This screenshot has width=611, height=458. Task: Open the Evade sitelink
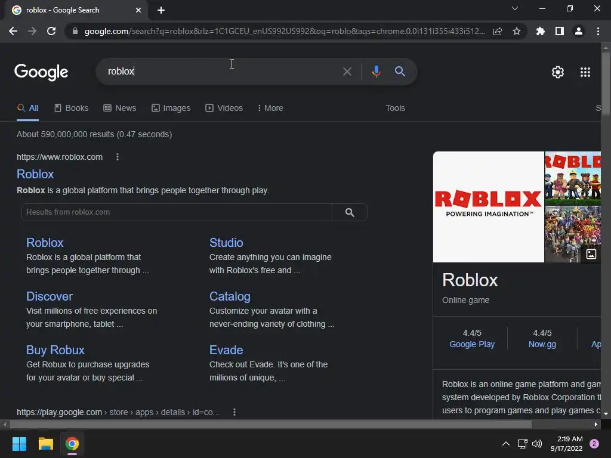[x=226, y=350]
